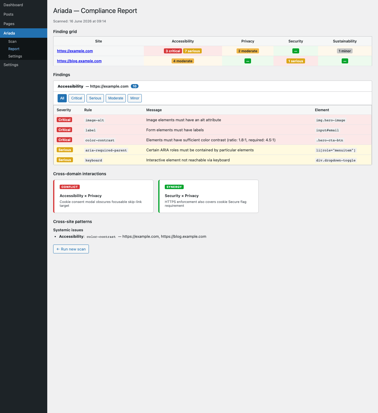
Task: Click the label rule code
Action: click(91, 130)
